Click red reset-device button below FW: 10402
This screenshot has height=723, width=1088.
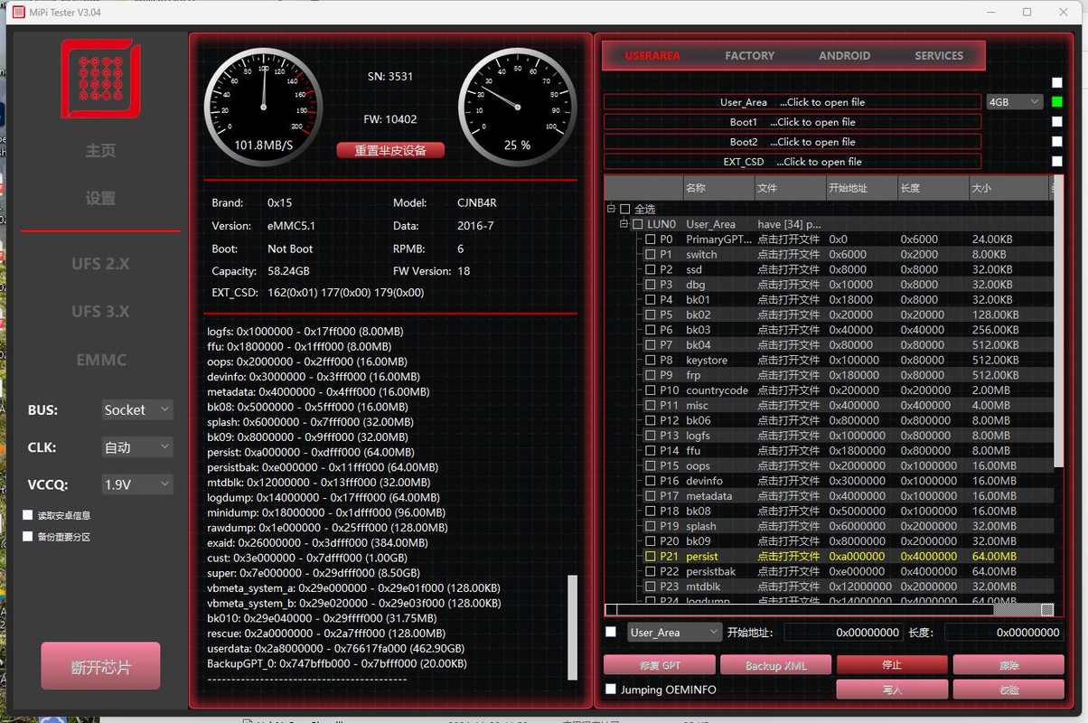pyautogui.click(x=390, y=150)
